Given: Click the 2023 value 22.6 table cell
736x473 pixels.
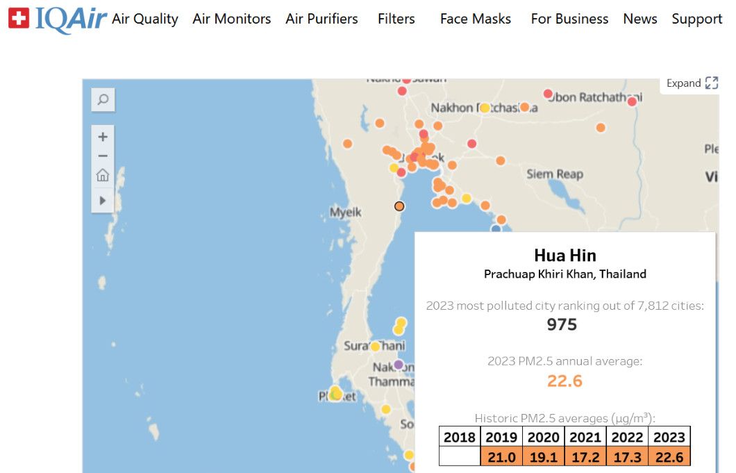Looking at the screenshot, I should (x=669, y=456).
